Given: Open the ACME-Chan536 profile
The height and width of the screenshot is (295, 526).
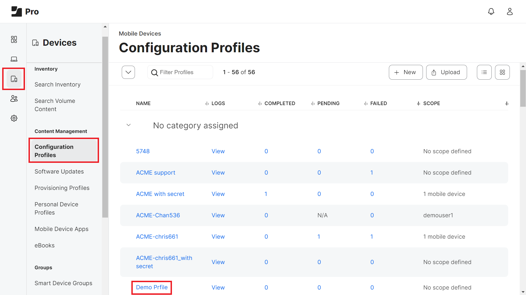Looking at the screenshot, I should pos(158,215).
